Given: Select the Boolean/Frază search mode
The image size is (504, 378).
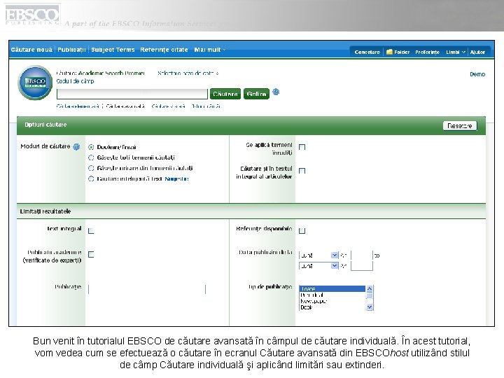Looking at the screenshot, I should 91,147.
